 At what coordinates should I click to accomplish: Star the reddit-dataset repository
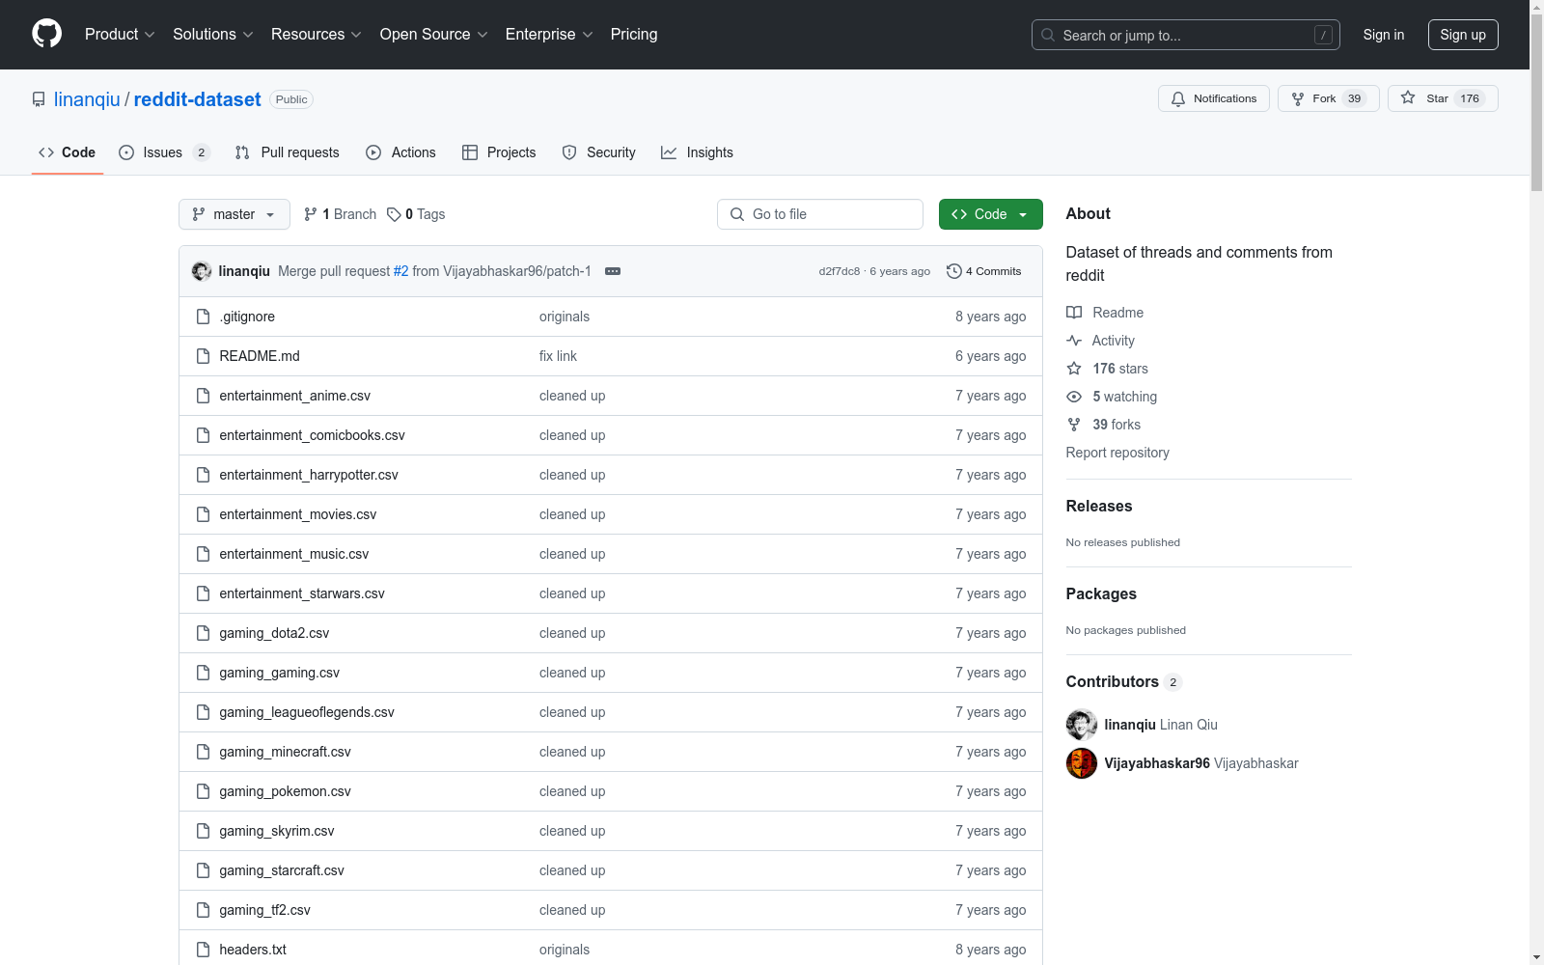(x=1442, y=98)
